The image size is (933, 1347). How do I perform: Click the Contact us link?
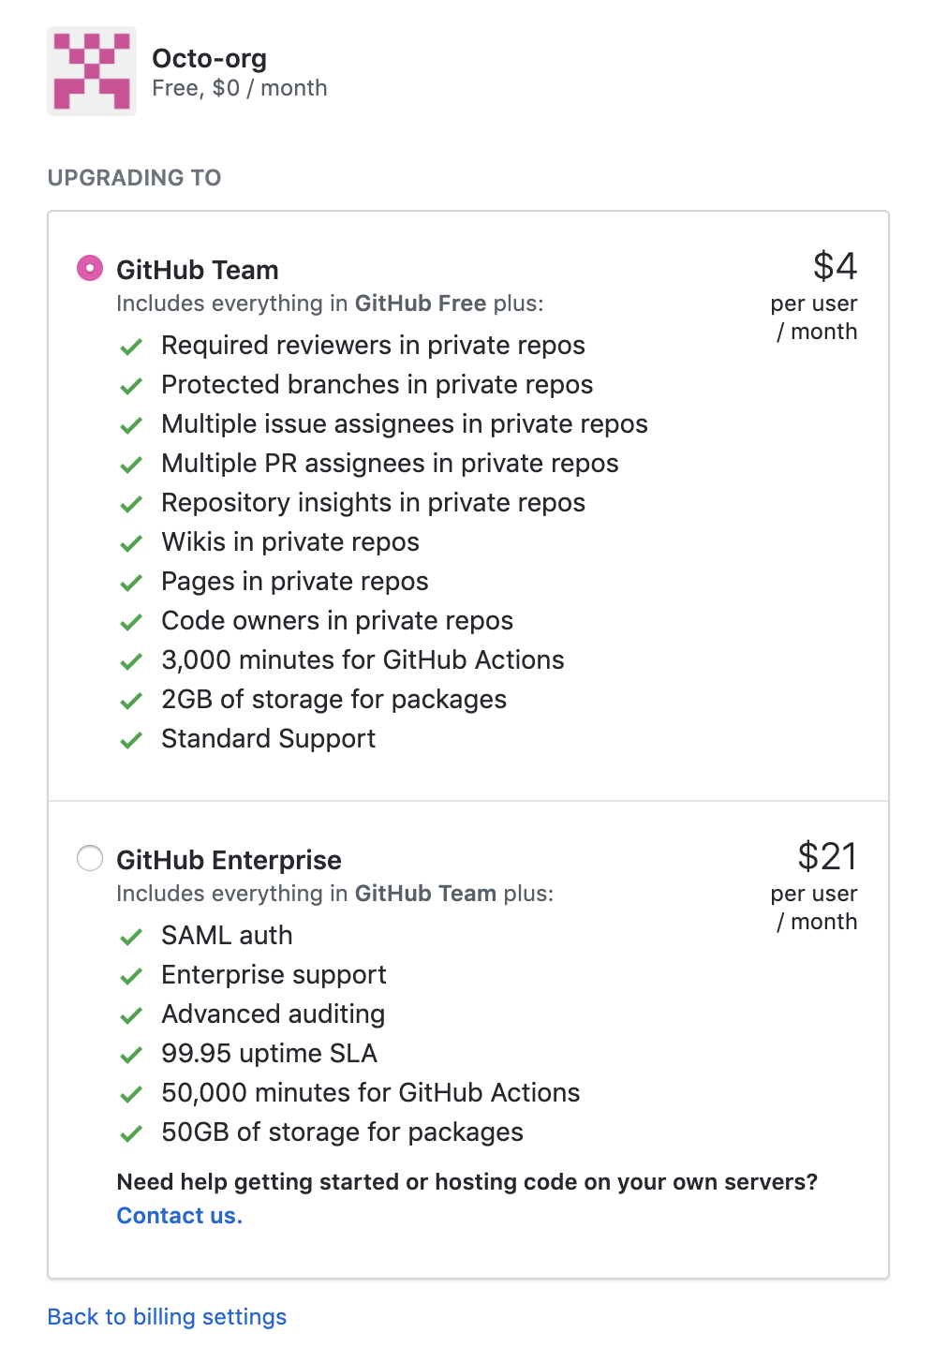click(179, 1215)
